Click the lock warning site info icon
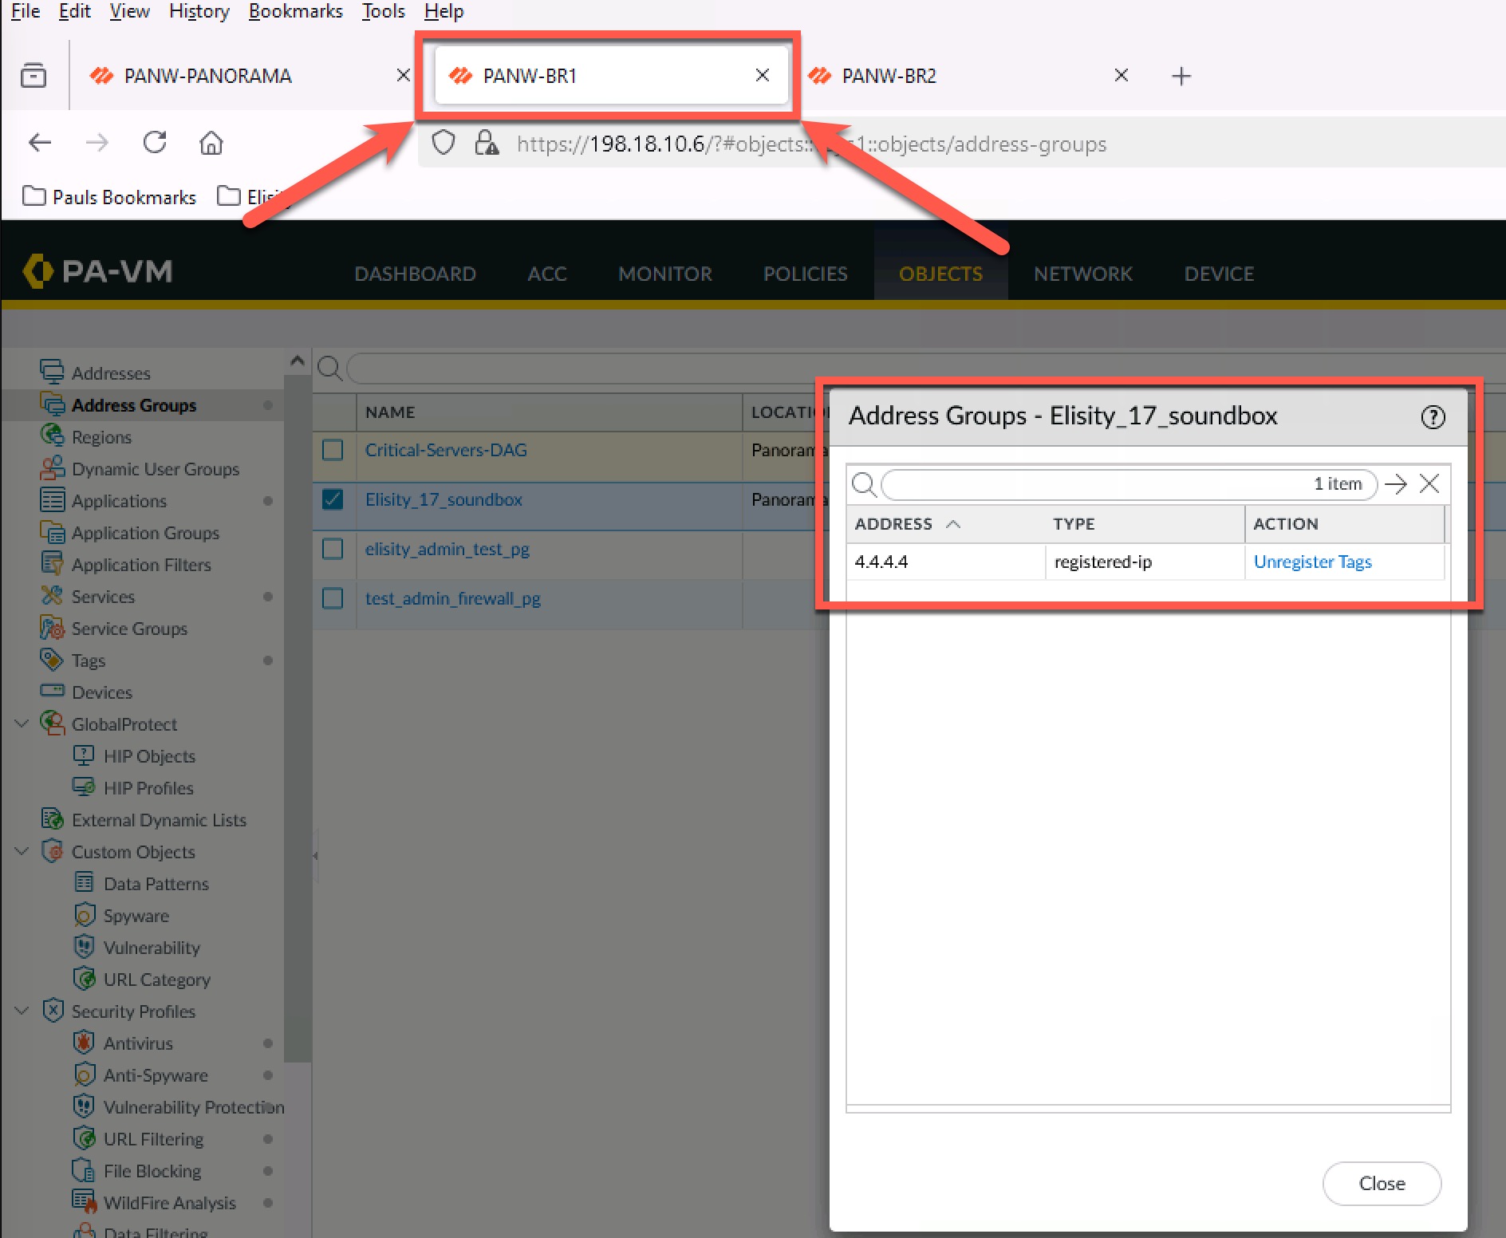 (486, 143)
